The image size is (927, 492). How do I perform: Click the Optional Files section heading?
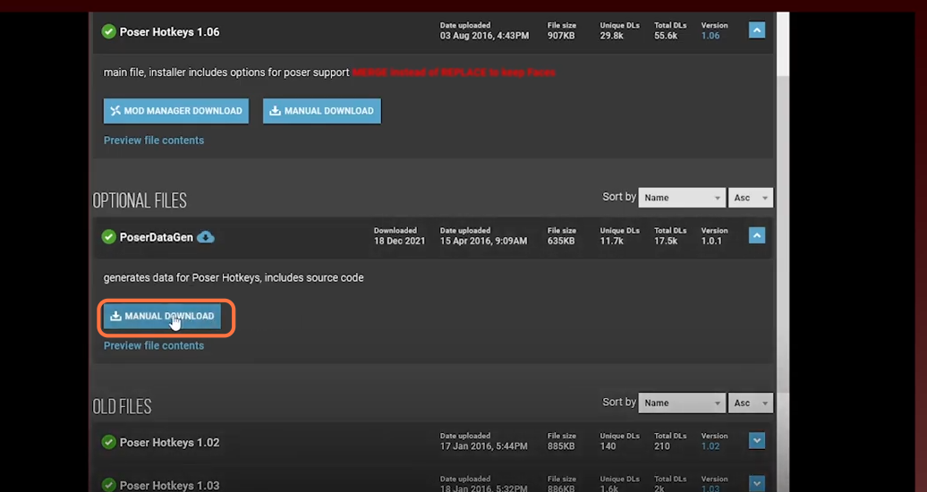[x=140, y=201]
